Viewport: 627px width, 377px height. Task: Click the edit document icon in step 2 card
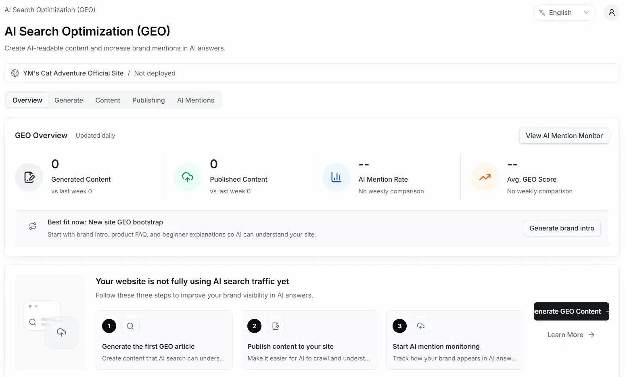click(276, 326)
